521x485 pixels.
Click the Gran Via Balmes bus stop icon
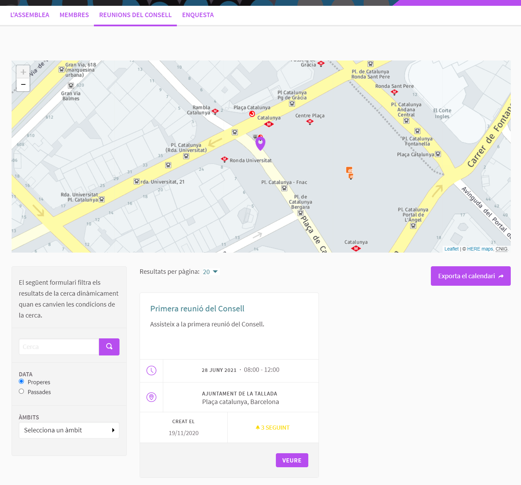point(71,86)
